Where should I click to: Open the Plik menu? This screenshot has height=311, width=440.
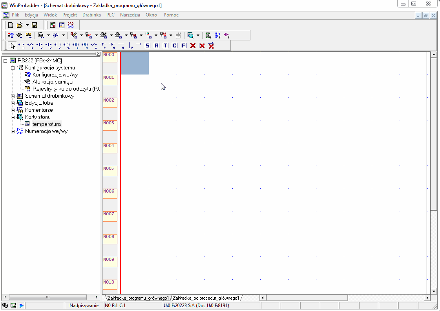point(15,15)
